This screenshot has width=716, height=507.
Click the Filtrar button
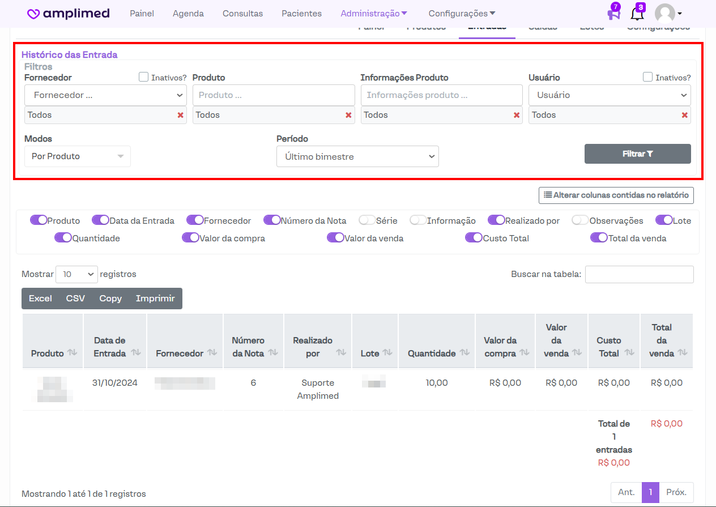(x=637, y=154)
